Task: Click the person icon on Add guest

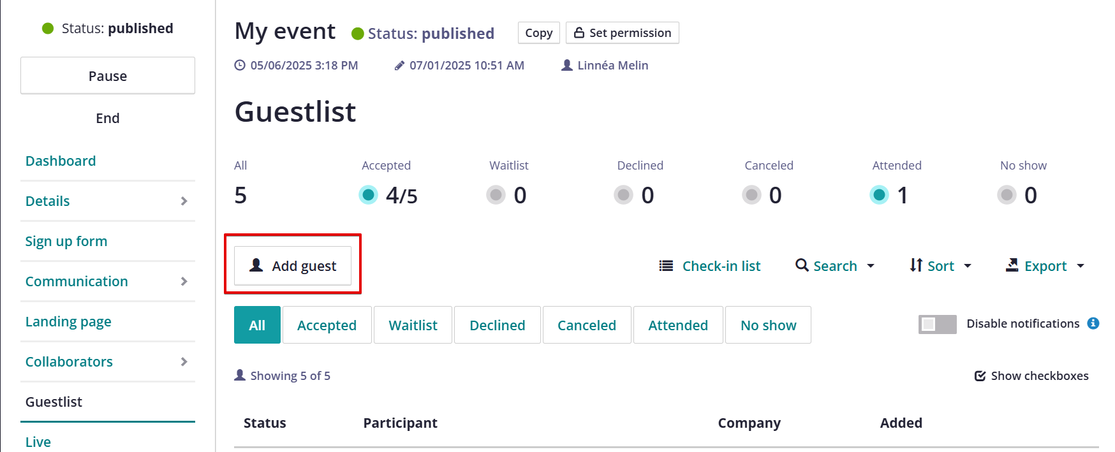Action: coord(256,265)
